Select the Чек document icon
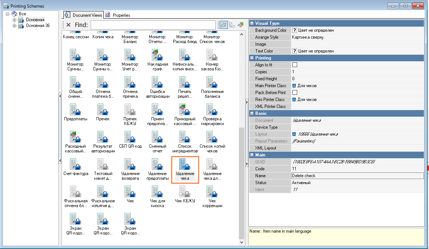The width and height of the screenshot is (429, 249). [x=130, y=191]
